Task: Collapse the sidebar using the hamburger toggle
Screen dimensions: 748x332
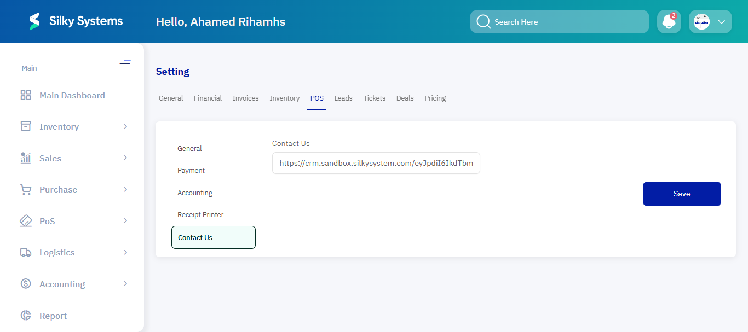Action: [x=125, y=63]
